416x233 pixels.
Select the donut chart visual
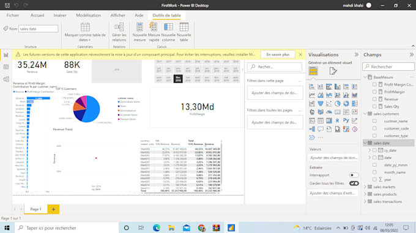[x=346, y=103]
